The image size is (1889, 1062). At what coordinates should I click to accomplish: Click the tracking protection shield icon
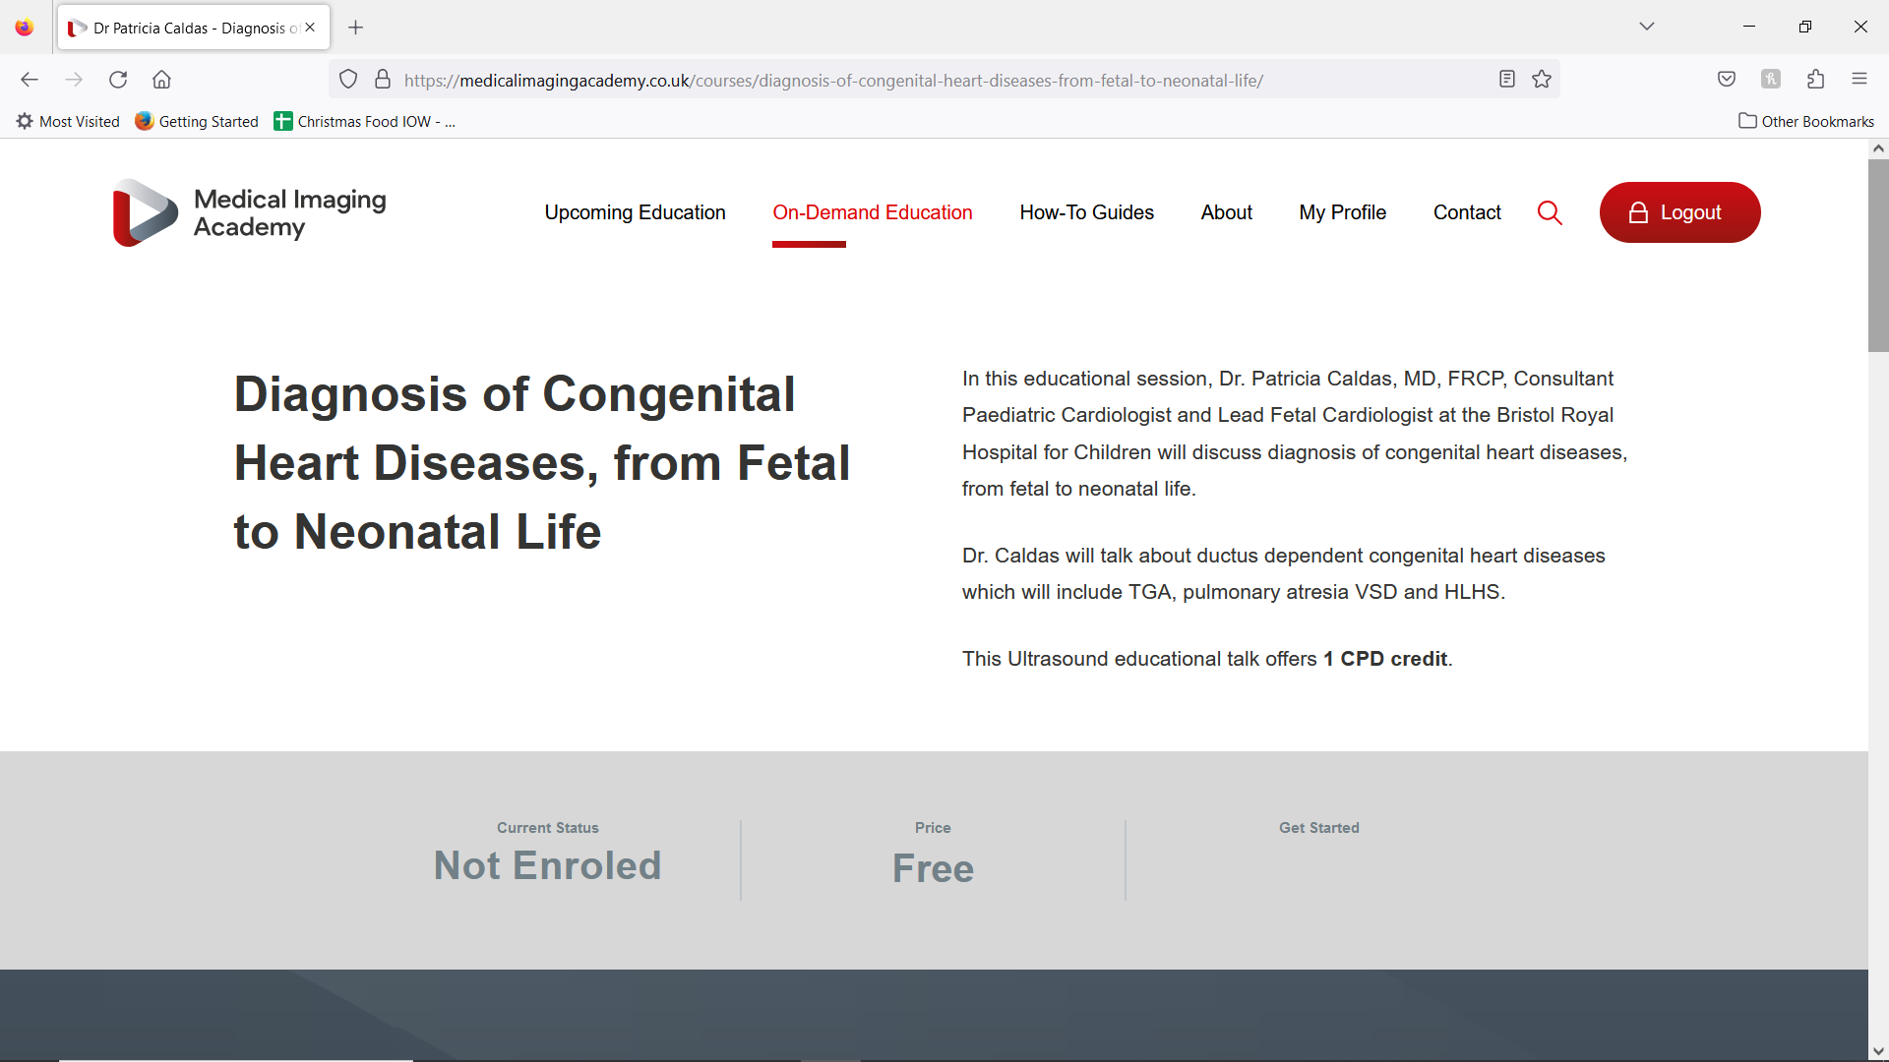coord(348,80)
